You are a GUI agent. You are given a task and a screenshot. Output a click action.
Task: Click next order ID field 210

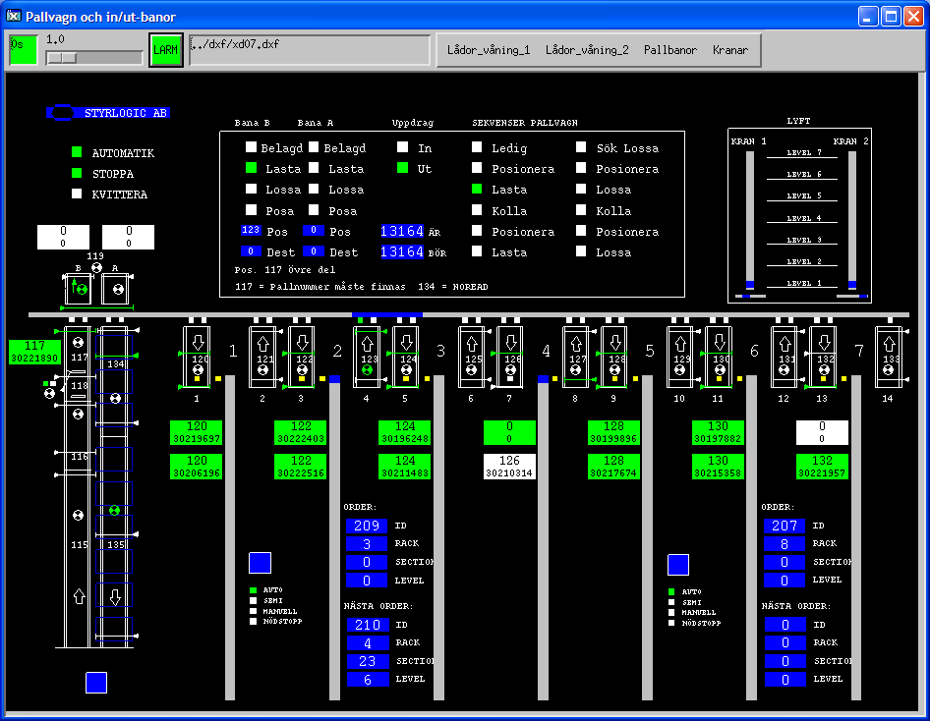(367, 625)
